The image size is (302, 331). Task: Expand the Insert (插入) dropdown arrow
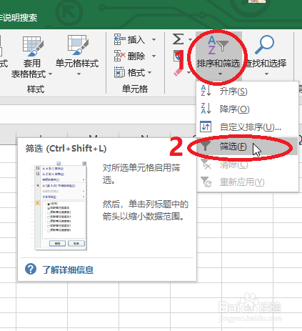click(x=153, y=39)
